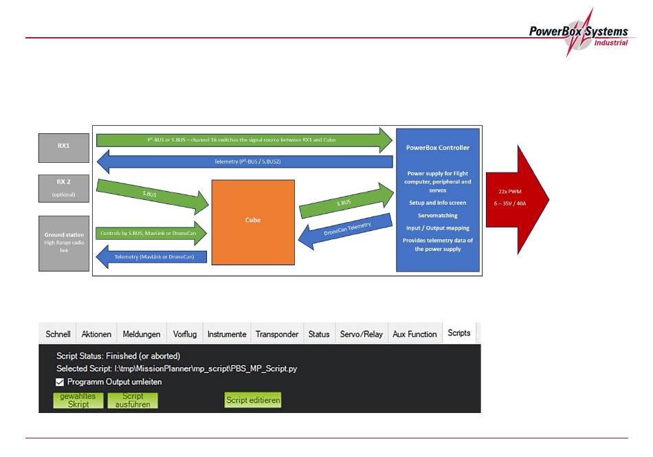Click the DroneCan Telemetry arrow
Image resolution: width=653 pixels, height=457 pixels.
[x=345, y=232]
